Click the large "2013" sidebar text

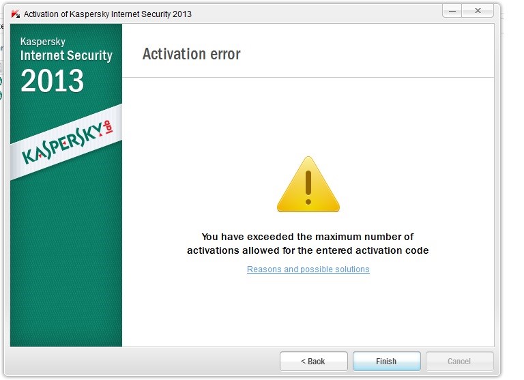[x=52, y=81]
